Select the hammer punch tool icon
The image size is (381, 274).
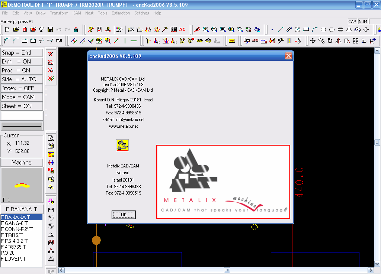pyautogui.click(x=165, y=29)
